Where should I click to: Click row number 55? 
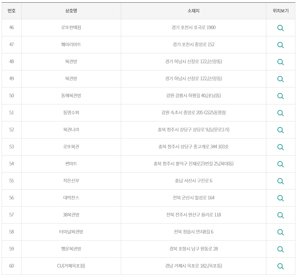pyautogui.click(x=12, y=181)
